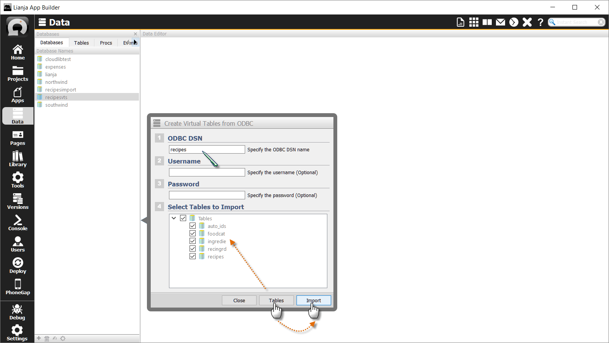This screenshot has height=343, width=609.
Task: Close the Create Virtual Tables dialog
Action: 239,300
